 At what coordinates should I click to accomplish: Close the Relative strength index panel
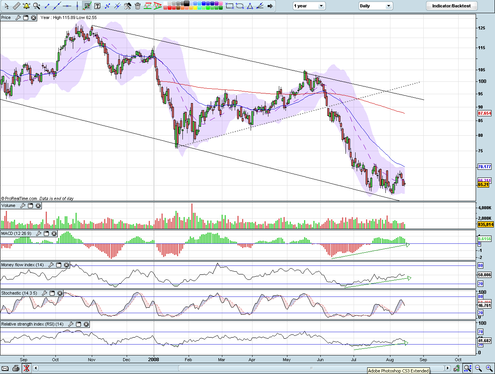(86, 324)
